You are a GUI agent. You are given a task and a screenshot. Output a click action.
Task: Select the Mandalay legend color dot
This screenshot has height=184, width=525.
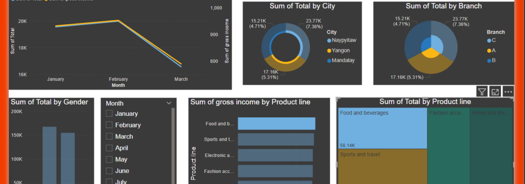click(329, 61)
